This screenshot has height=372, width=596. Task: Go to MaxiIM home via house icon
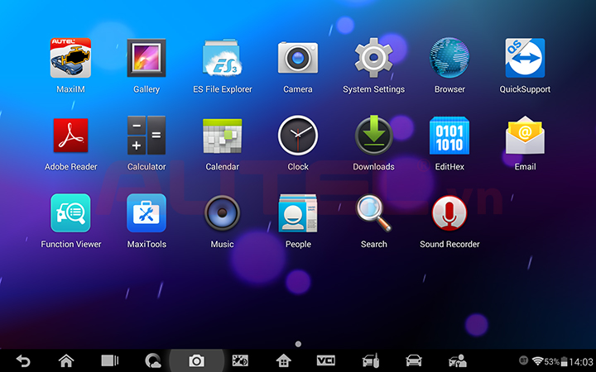(x=284, y=360)
